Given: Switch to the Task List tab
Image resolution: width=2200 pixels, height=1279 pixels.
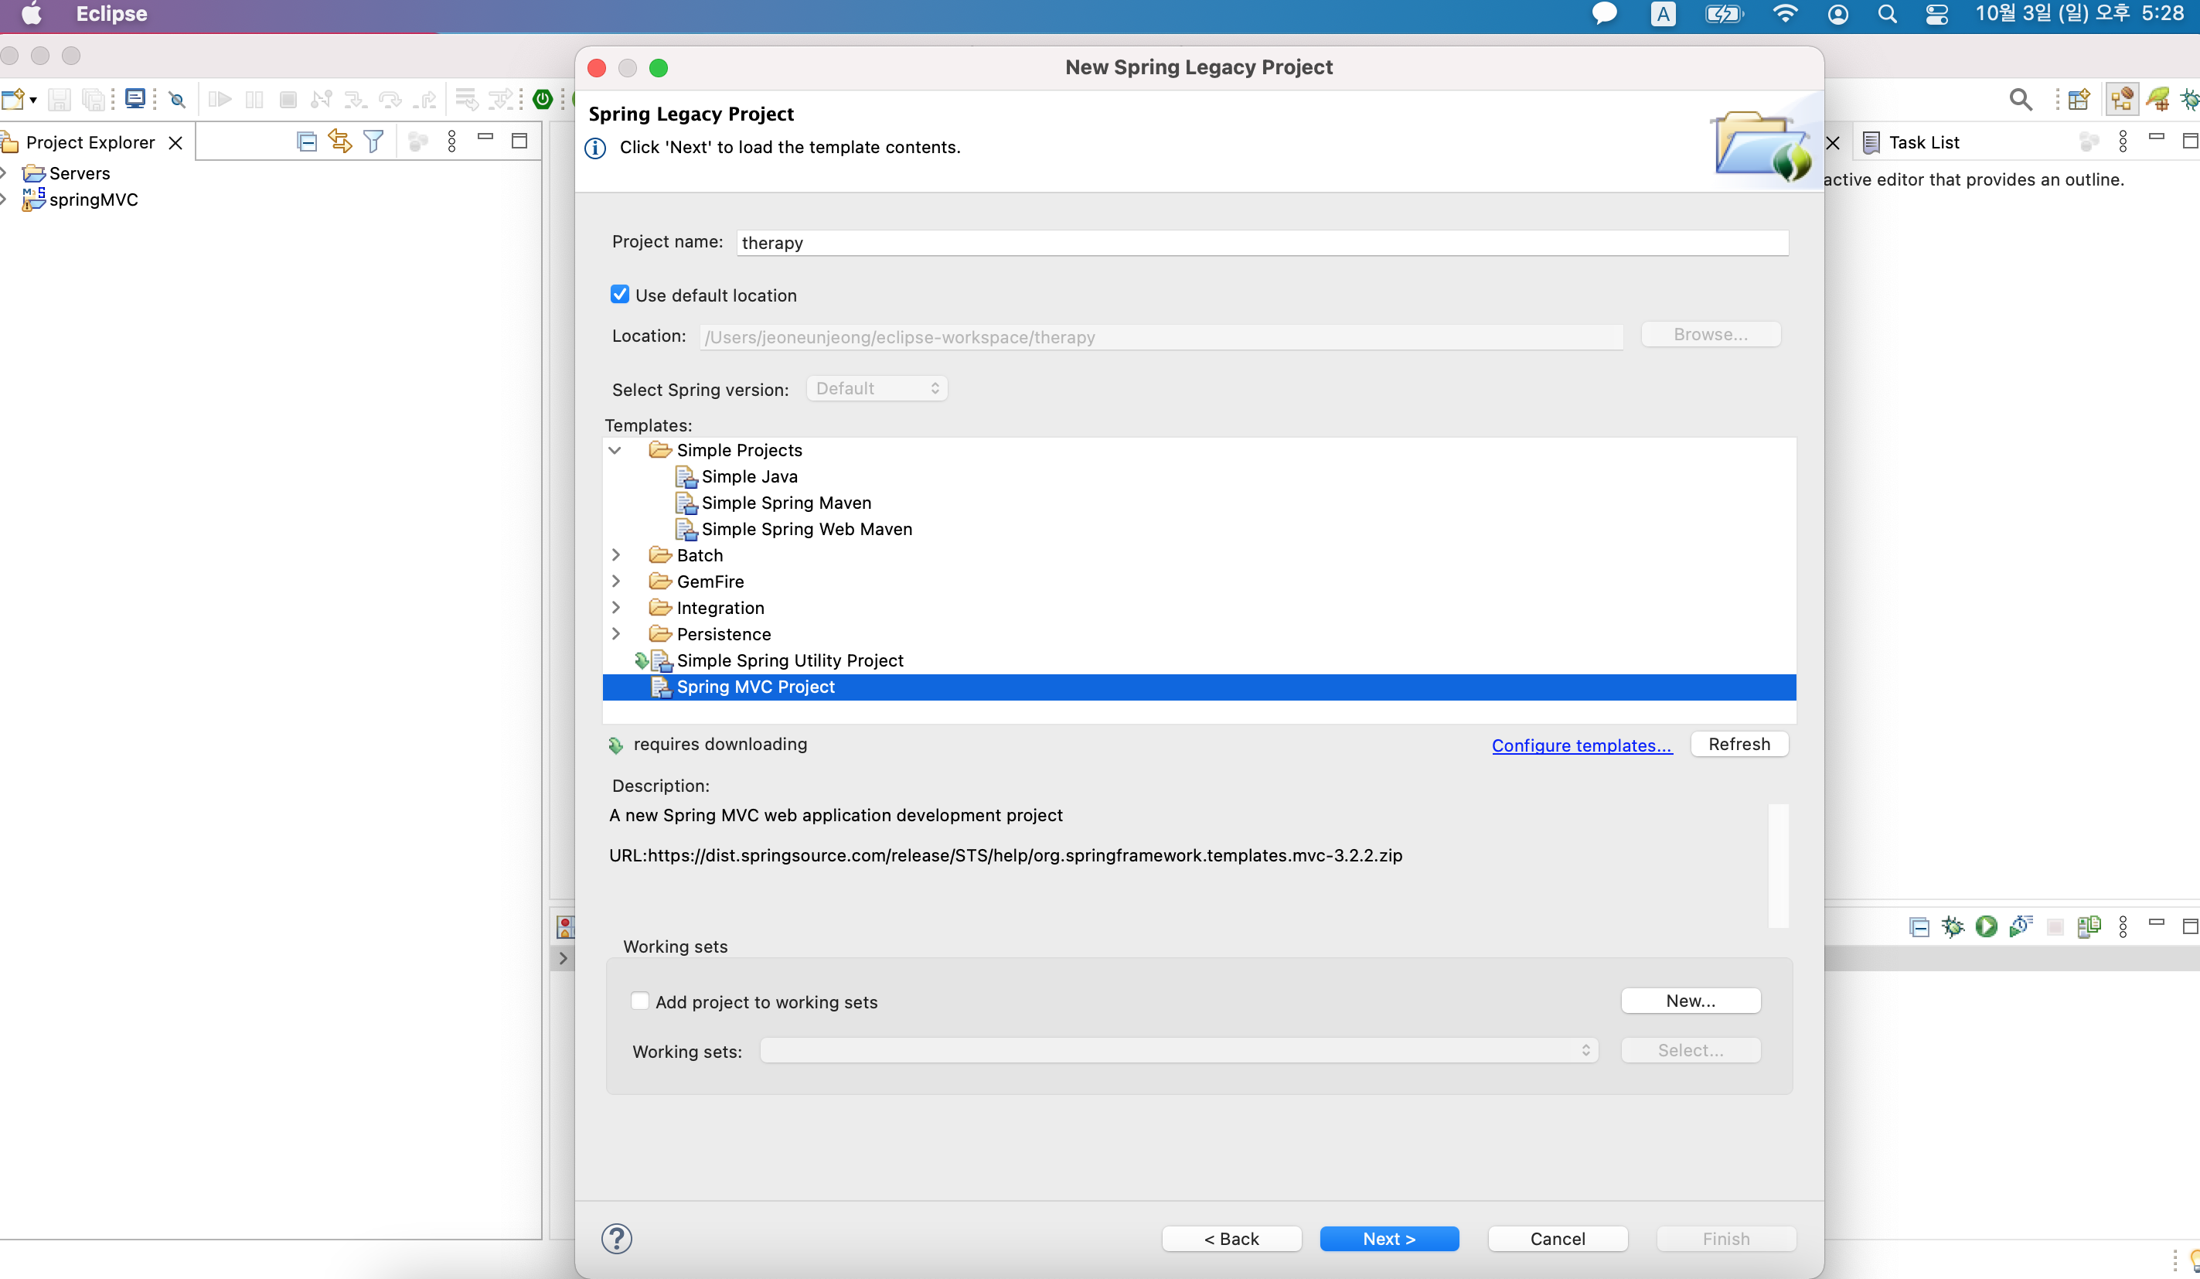Looking at the screenshot, I should (1923, 142).
